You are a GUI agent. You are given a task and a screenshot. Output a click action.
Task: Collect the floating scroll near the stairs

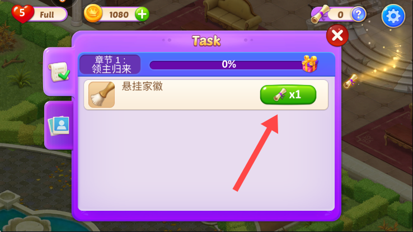pos(350,82)
